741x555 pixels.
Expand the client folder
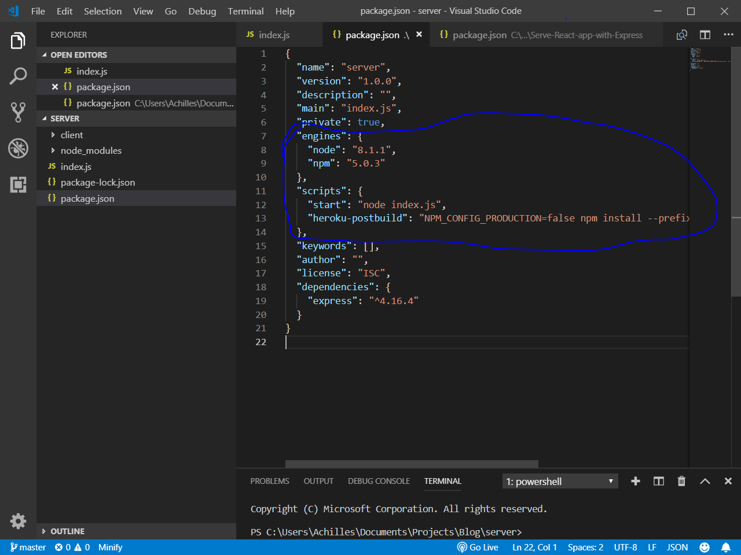click(136, 135)
